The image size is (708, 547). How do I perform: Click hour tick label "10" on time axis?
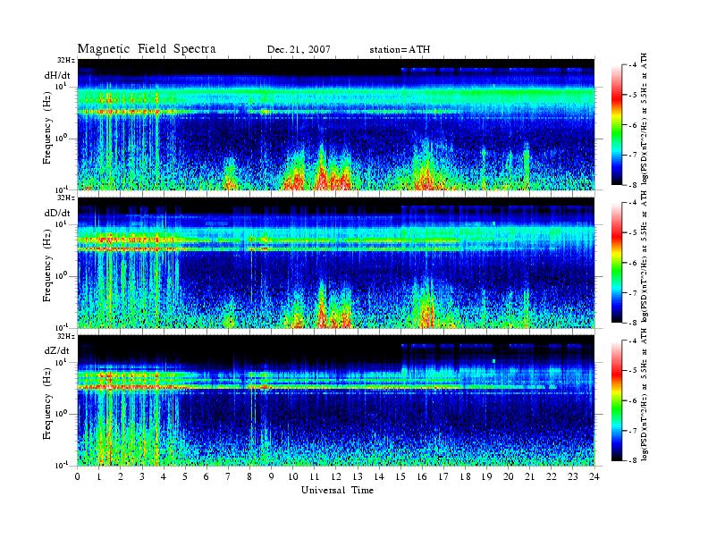point(293,476)
